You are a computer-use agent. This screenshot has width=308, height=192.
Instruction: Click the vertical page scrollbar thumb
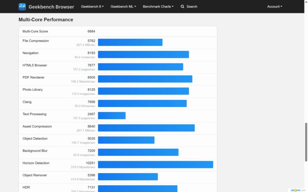click(x=306, y=142)
